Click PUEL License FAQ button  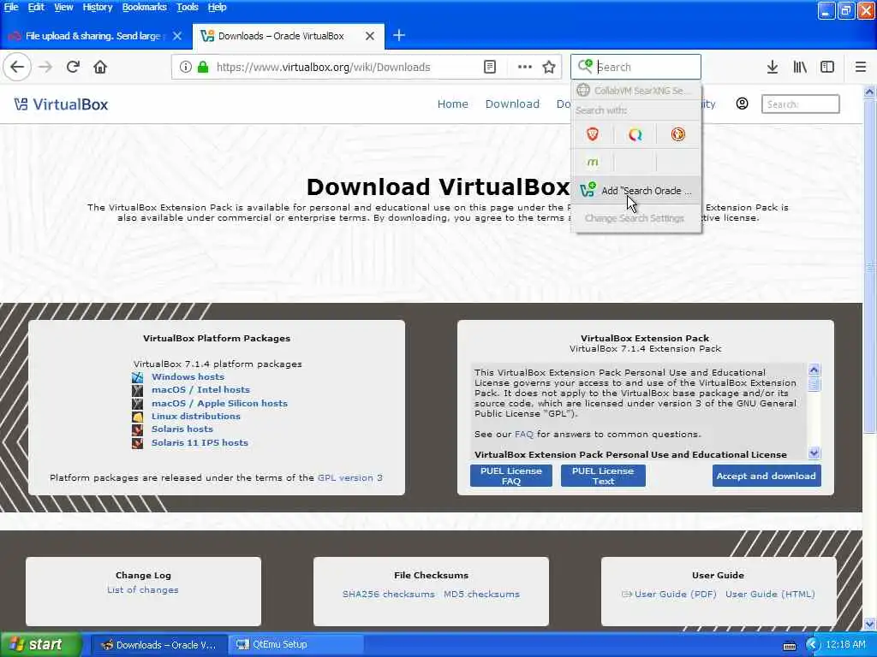511,476
